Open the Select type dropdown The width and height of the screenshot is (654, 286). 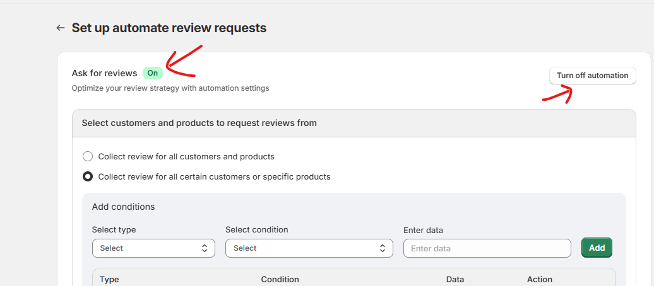click(x=153, y=248)
